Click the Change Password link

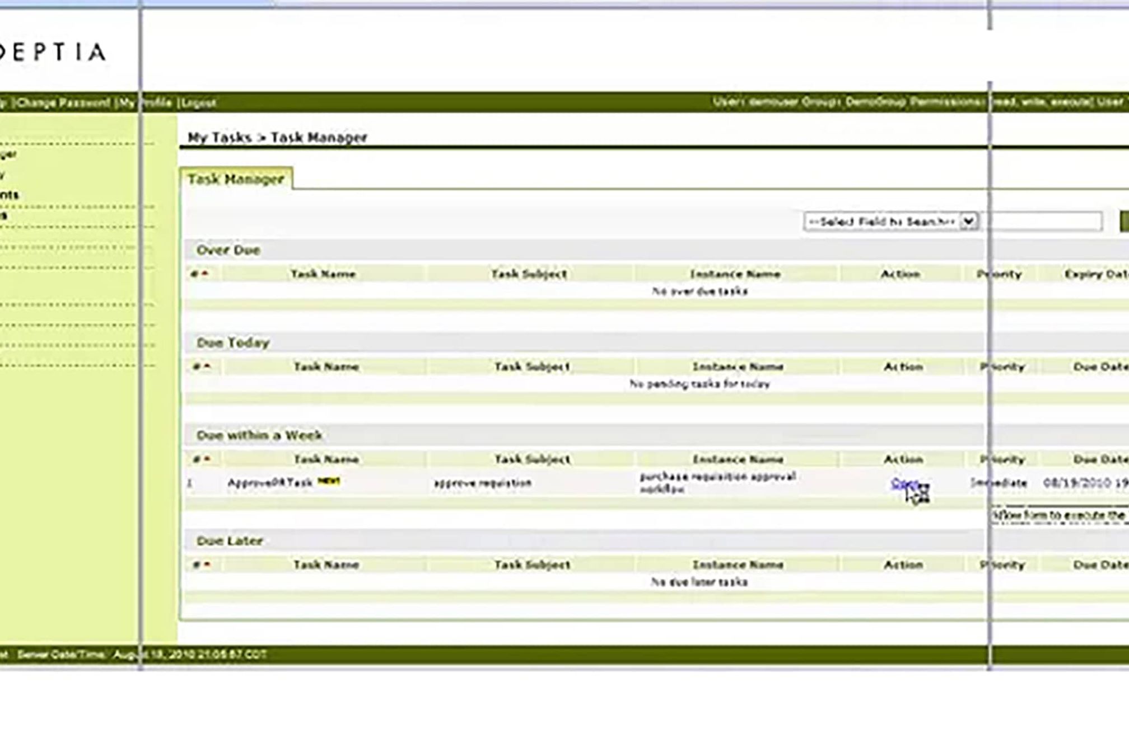(63, 103)
